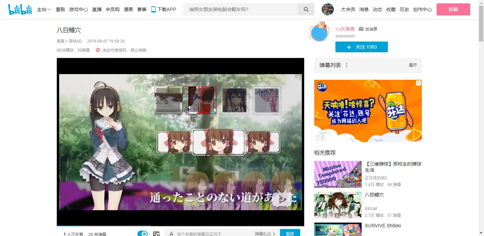
Task: Go to 赛事 section
Action: coord(142,9)
